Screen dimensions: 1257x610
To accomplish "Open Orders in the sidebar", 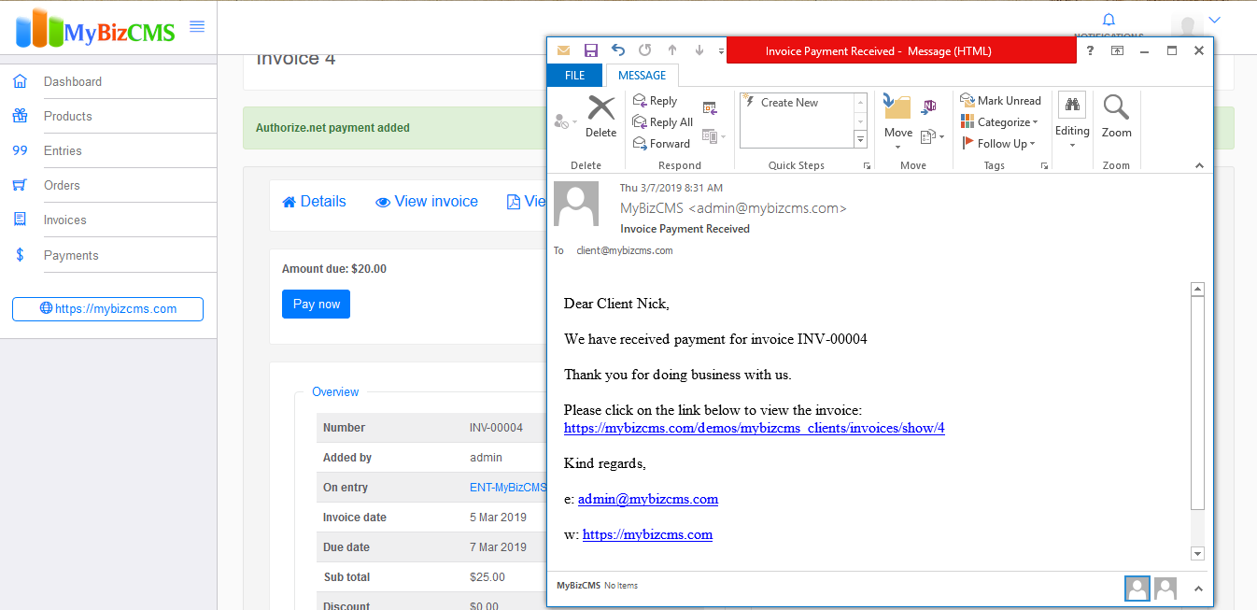I will click(62, 185).
